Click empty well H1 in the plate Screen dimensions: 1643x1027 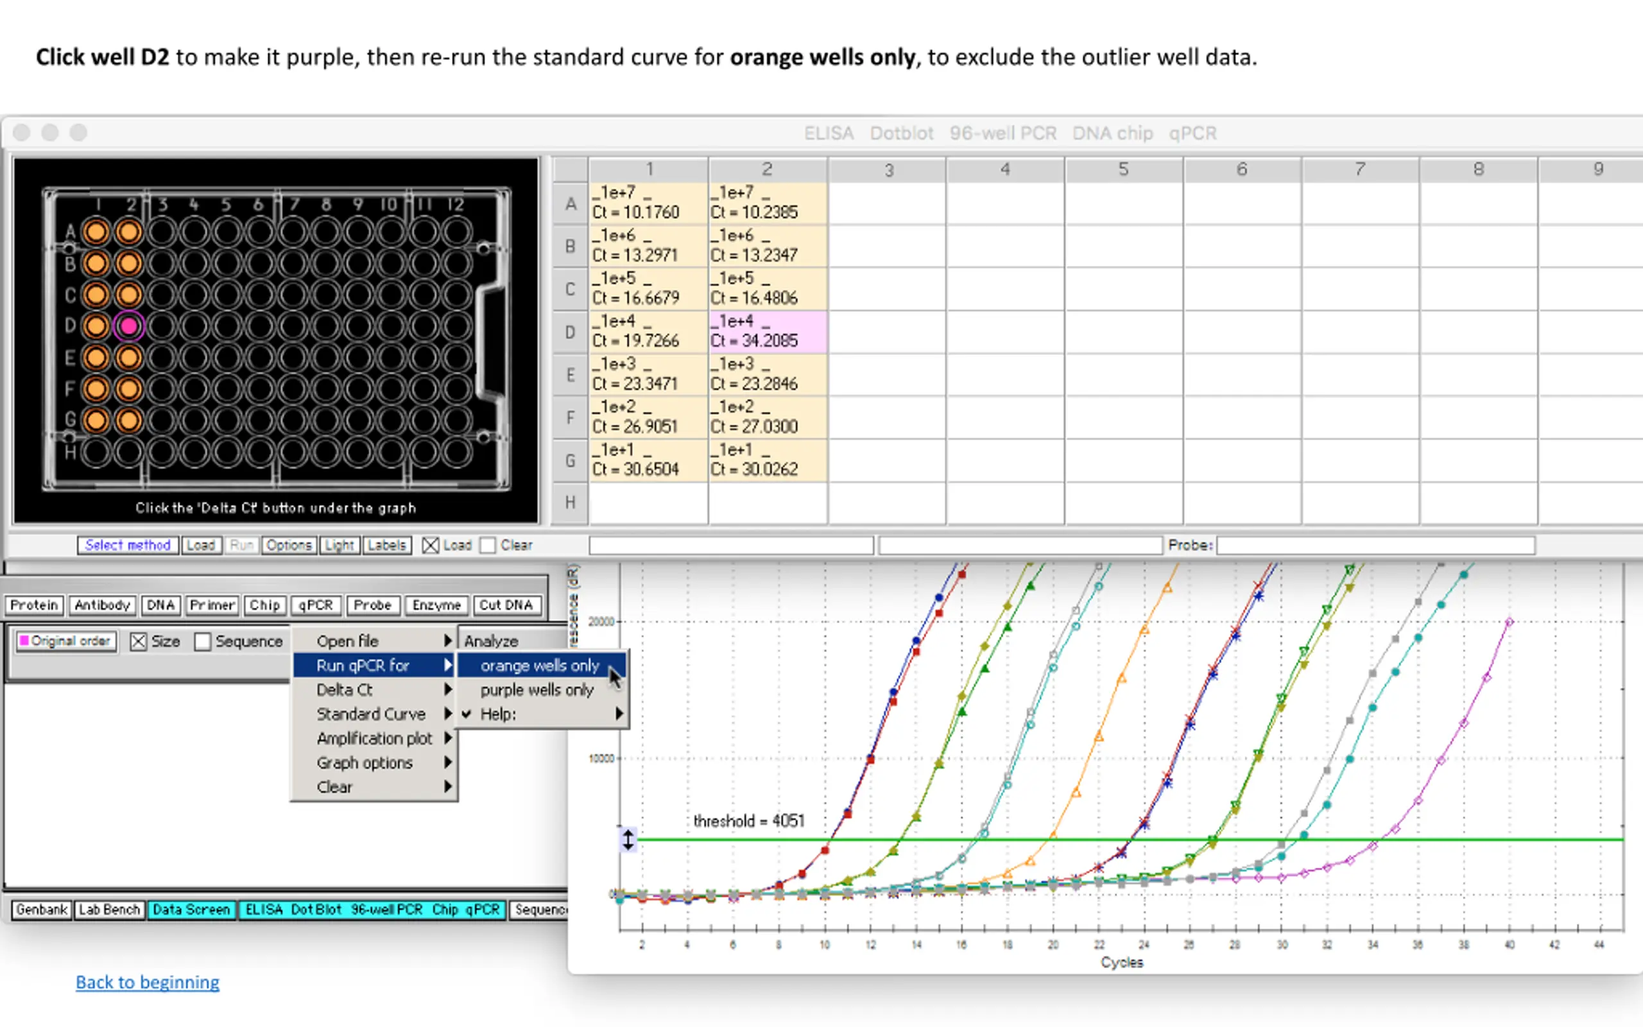tap(96, 452)
